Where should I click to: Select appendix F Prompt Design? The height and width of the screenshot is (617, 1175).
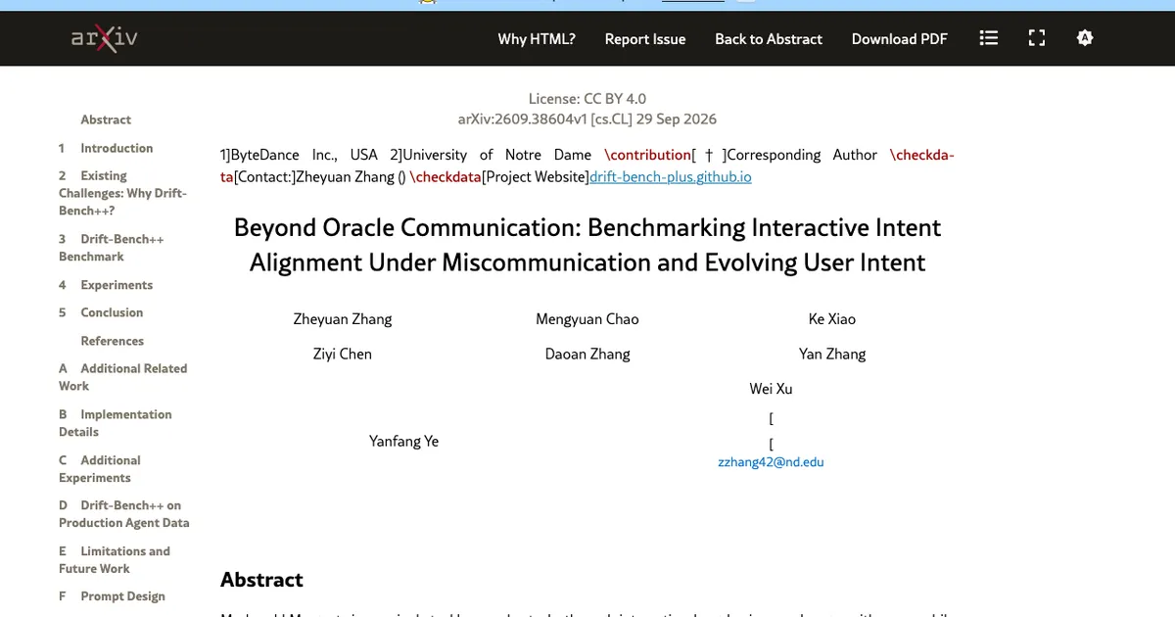112,596
